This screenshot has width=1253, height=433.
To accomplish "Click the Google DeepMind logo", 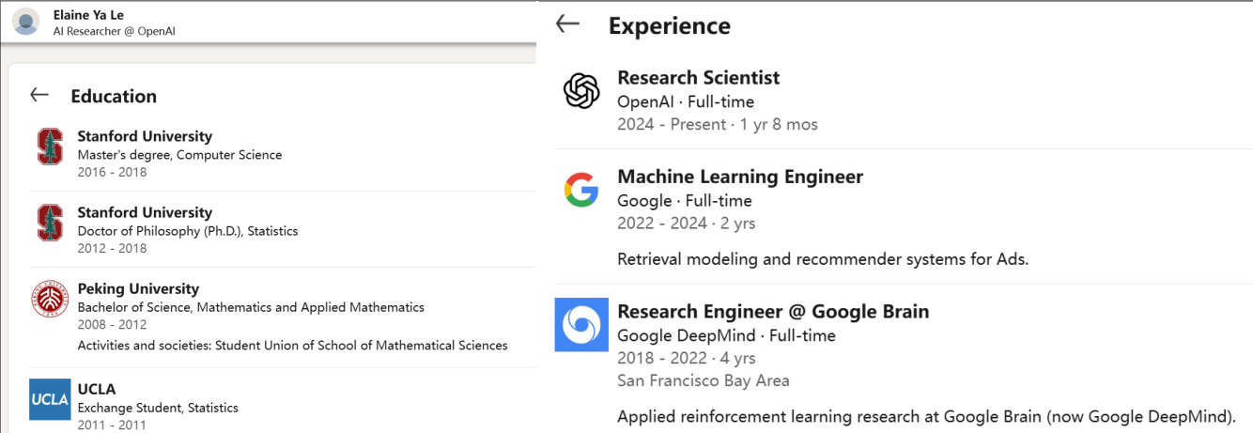I will 581,325.
